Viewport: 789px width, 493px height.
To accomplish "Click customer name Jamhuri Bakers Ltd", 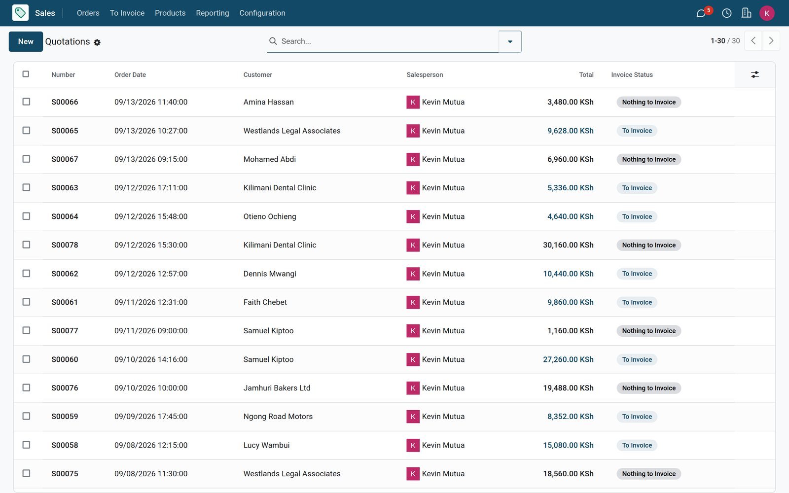I will coord(277,388).
